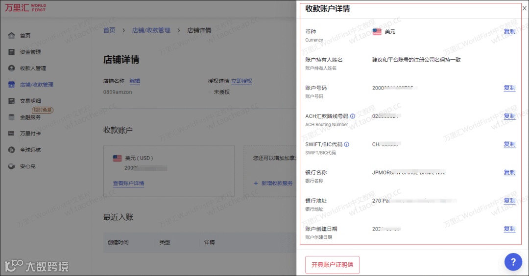Screen dimensions: 529x276
Task: Open 安心兑 in the sidebar menu
Action: click(x=27, y=166)
